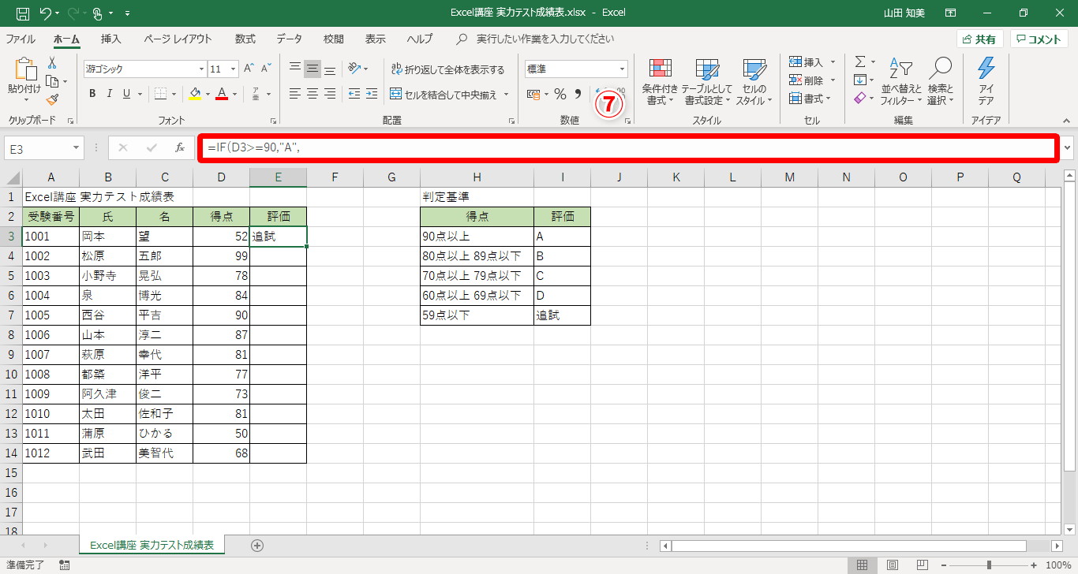The height and width of the screenshot is (574, 1078).
Task: Open Cell Styles (セルのスタイル)
Action: click(754, 83)
